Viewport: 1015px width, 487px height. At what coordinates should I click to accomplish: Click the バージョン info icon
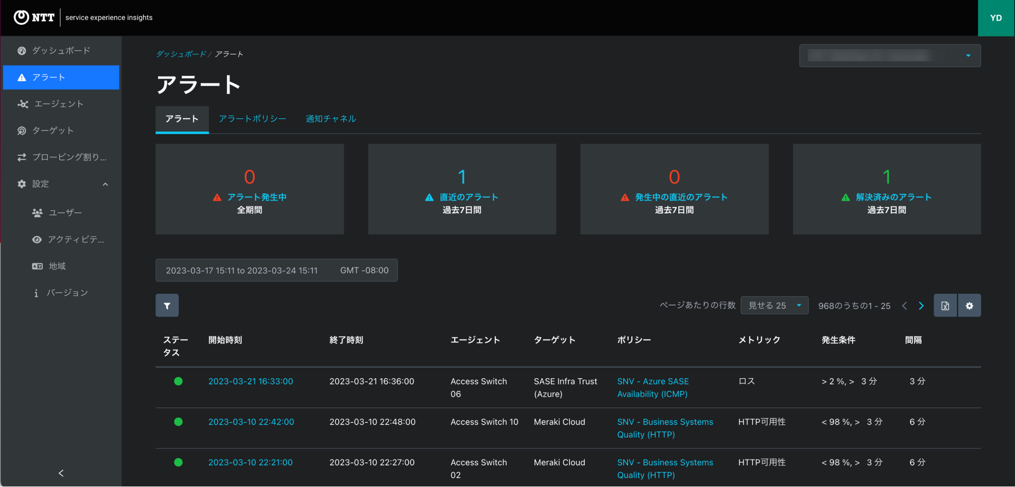click(36, 293)
